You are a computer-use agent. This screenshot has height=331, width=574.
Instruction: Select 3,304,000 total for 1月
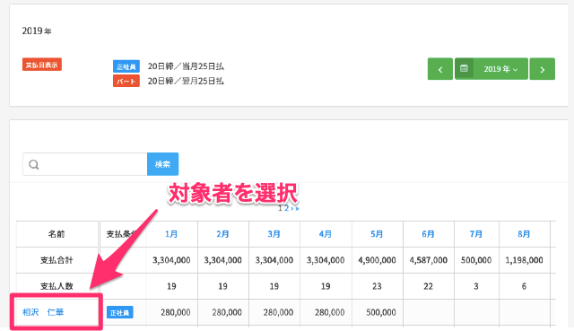coord(171,260)
